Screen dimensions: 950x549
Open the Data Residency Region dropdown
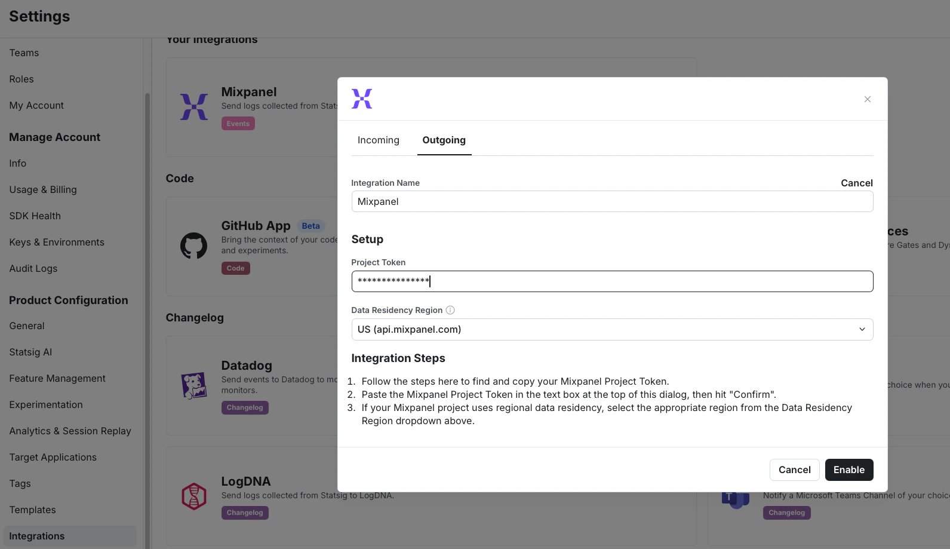tap(612, 329)
